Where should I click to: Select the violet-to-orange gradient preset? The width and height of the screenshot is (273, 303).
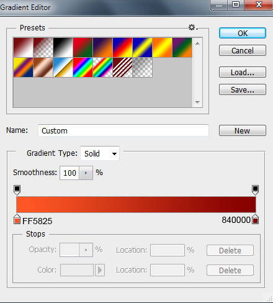click(x=102, y=47)
